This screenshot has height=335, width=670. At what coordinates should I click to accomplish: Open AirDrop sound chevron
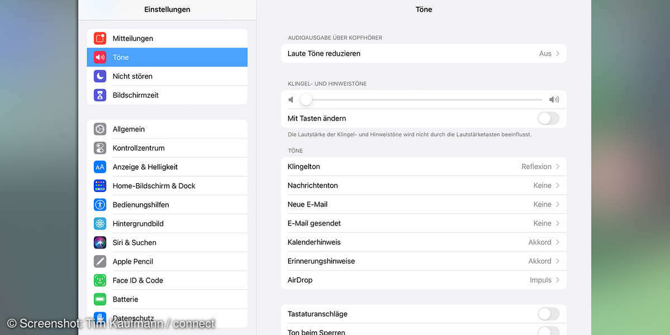tap(557, 280)
